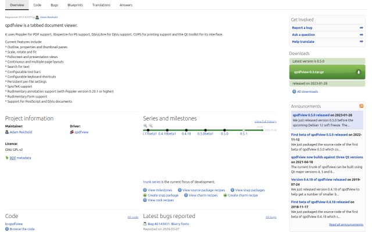Zoom out on the milestones timeline

[151, 126]
